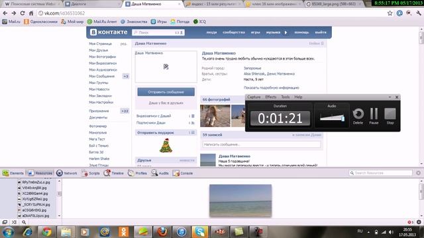The height and width of the screenshot is (238, 424).
Task: Click DevTools magnifier search icon
Action: pyautogui.click(x=24, y=222)
